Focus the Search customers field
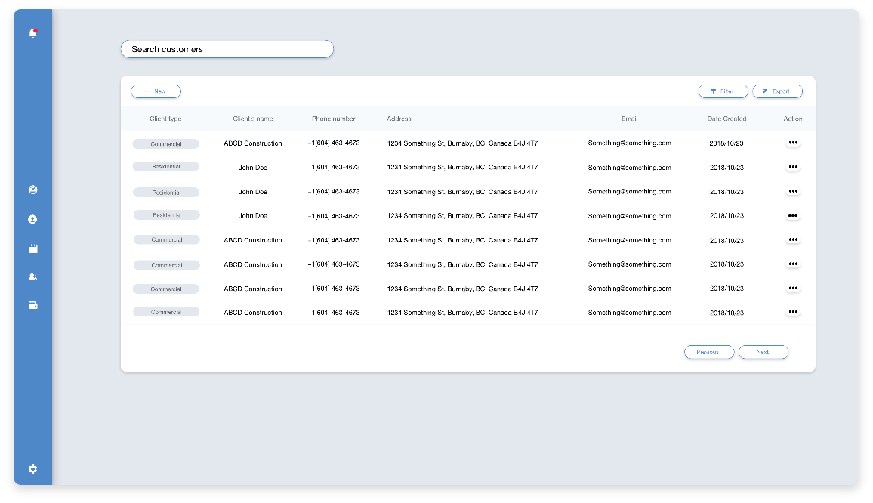Viewport: 873px width, 503px height. pos(227,50)
